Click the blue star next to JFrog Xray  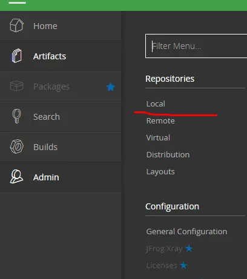pyautogui.click(x=189, y=248)
